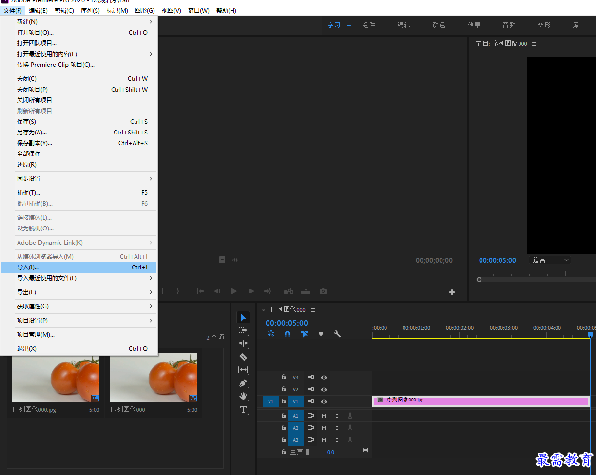
Task: Click Mark Out brace icon
Action: 178,291
